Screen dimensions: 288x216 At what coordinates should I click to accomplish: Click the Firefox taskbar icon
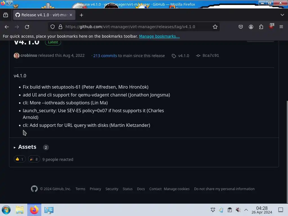[34, 210]
